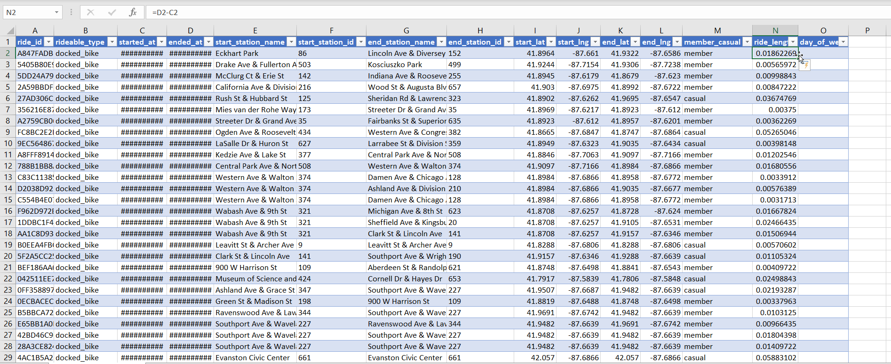This screenshot has height=364, width=891.
Task: Click the Cancel (X) formula entry icon
Action: point(90,12)
